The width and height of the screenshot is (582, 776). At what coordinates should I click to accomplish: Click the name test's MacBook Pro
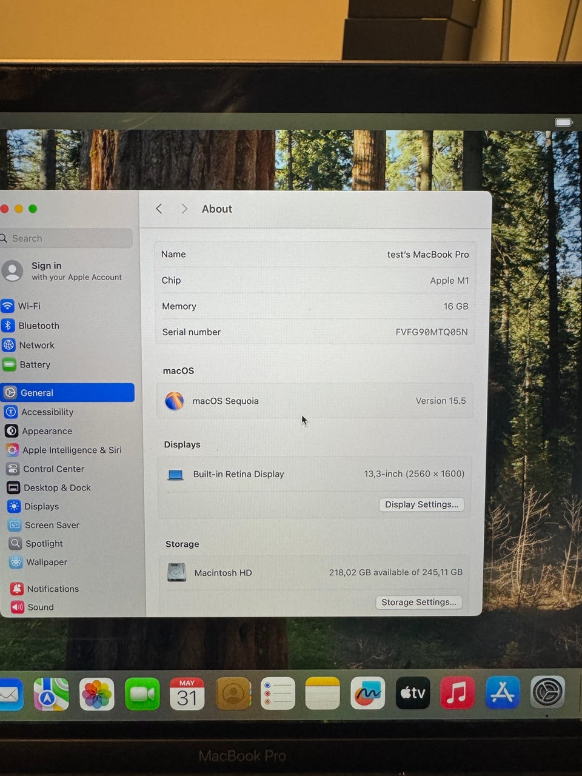click(428, 255)
